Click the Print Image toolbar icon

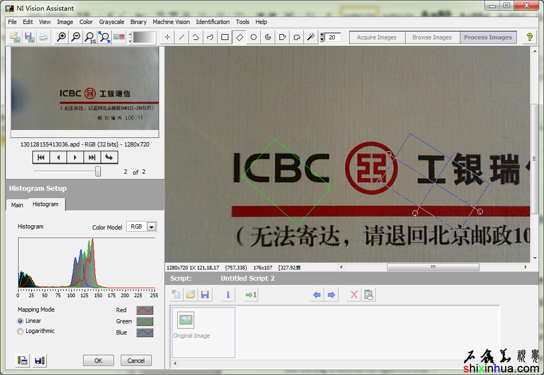(44, 37)
